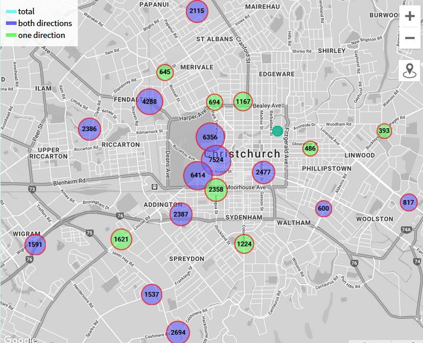Click the blue 4288 marker at Fendalton
The height and width of the screenshot is (343, 423).
coord(150,101)
